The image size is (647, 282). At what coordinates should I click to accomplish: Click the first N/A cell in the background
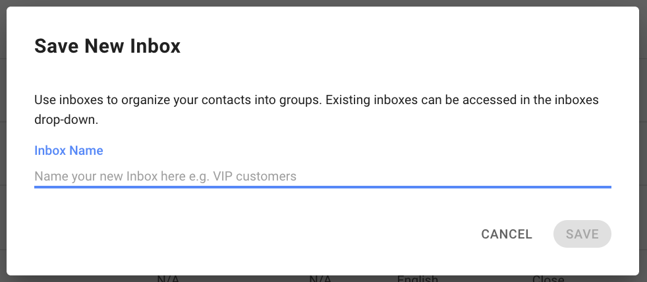pos(169,279)
